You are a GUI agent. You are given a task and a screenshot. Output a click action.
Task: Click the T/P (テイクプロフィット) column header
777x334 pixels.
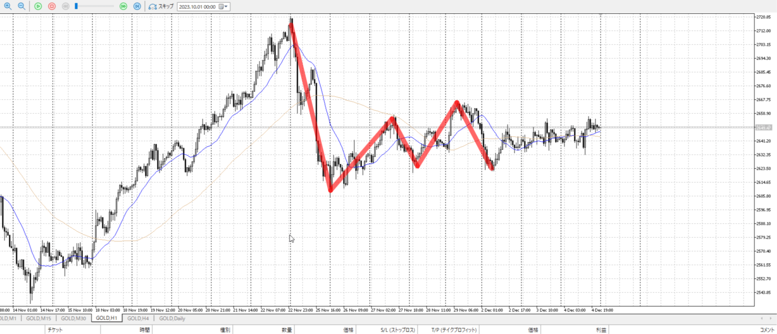tap(454, 330)
